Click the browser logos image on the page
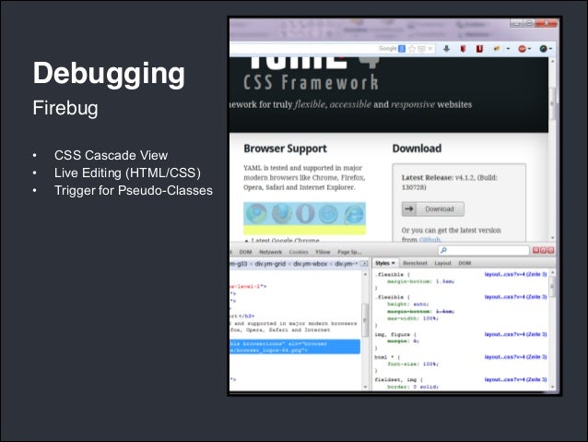The width and height of the screenshot is (588, 442). point(304,214)
